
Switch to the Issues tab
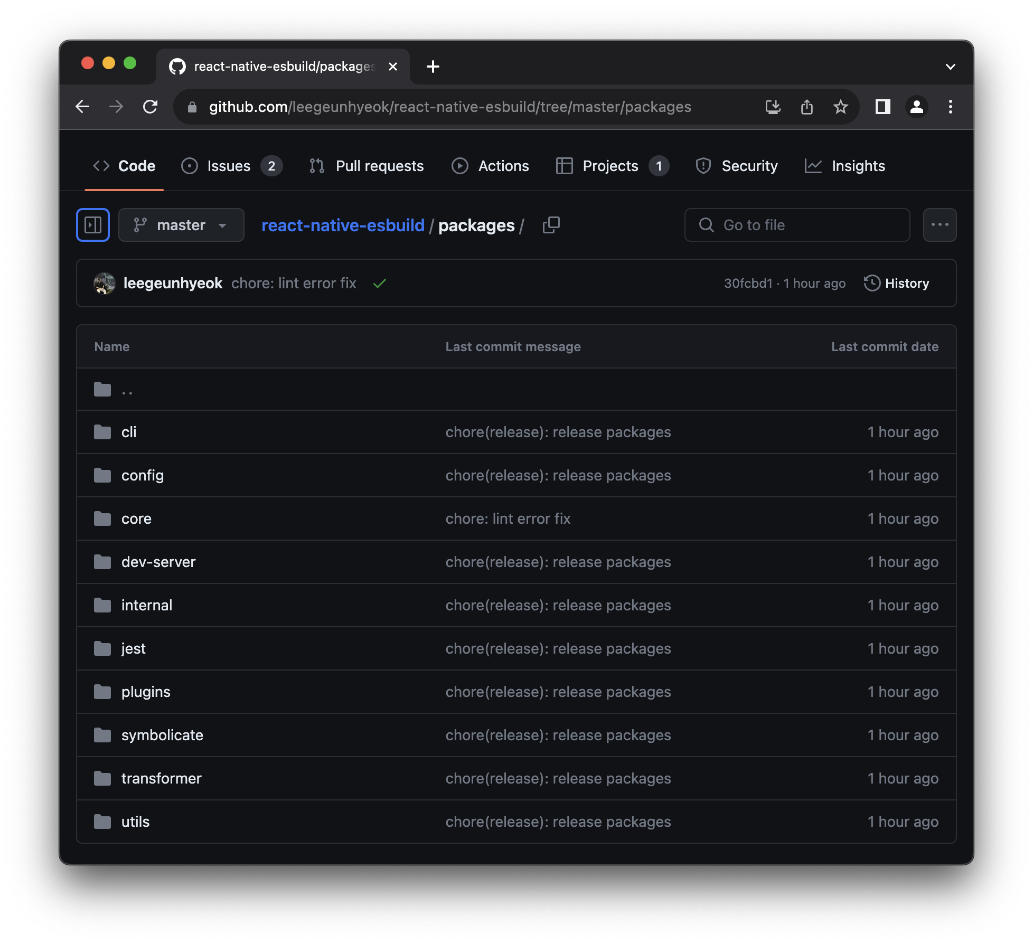coord(229,166)
